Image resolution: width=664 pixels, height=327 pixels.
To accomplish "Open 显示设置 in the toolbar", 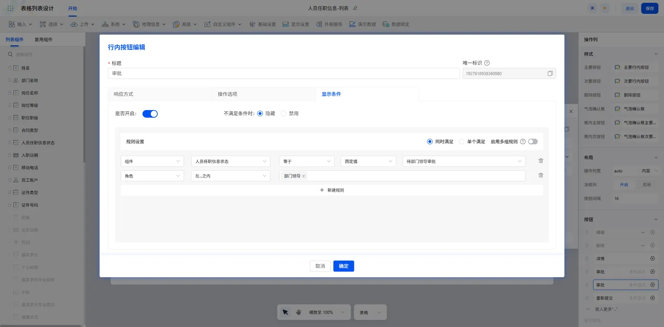I will [x=295, y=24].
